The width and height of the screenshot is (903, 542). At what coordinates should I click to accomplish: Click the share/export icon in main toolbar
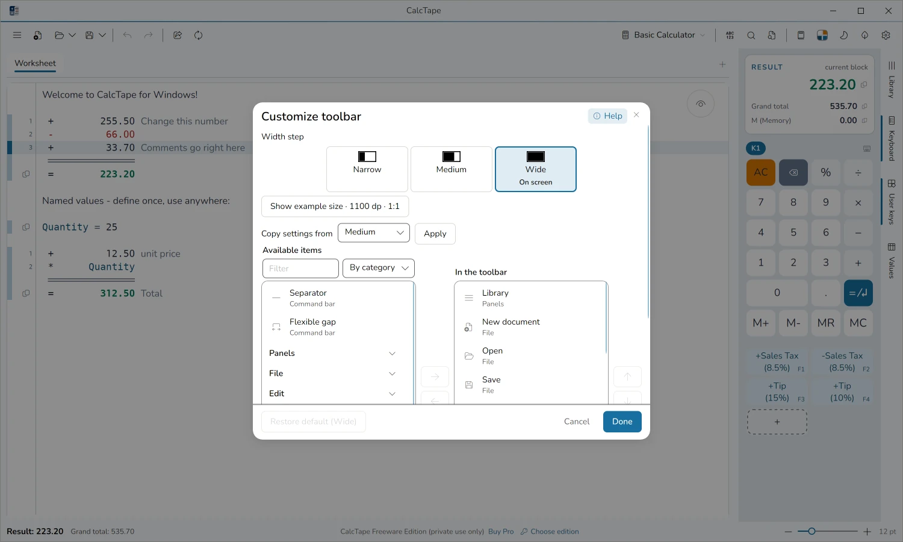[x=178, y=35]
